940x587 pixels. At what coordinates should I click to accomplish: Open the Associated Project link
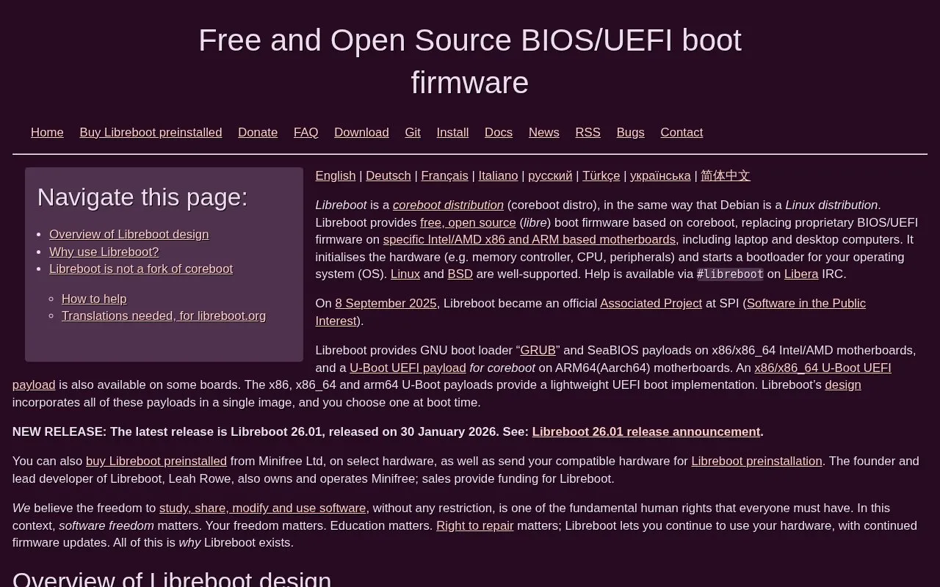tap(651, 303)
